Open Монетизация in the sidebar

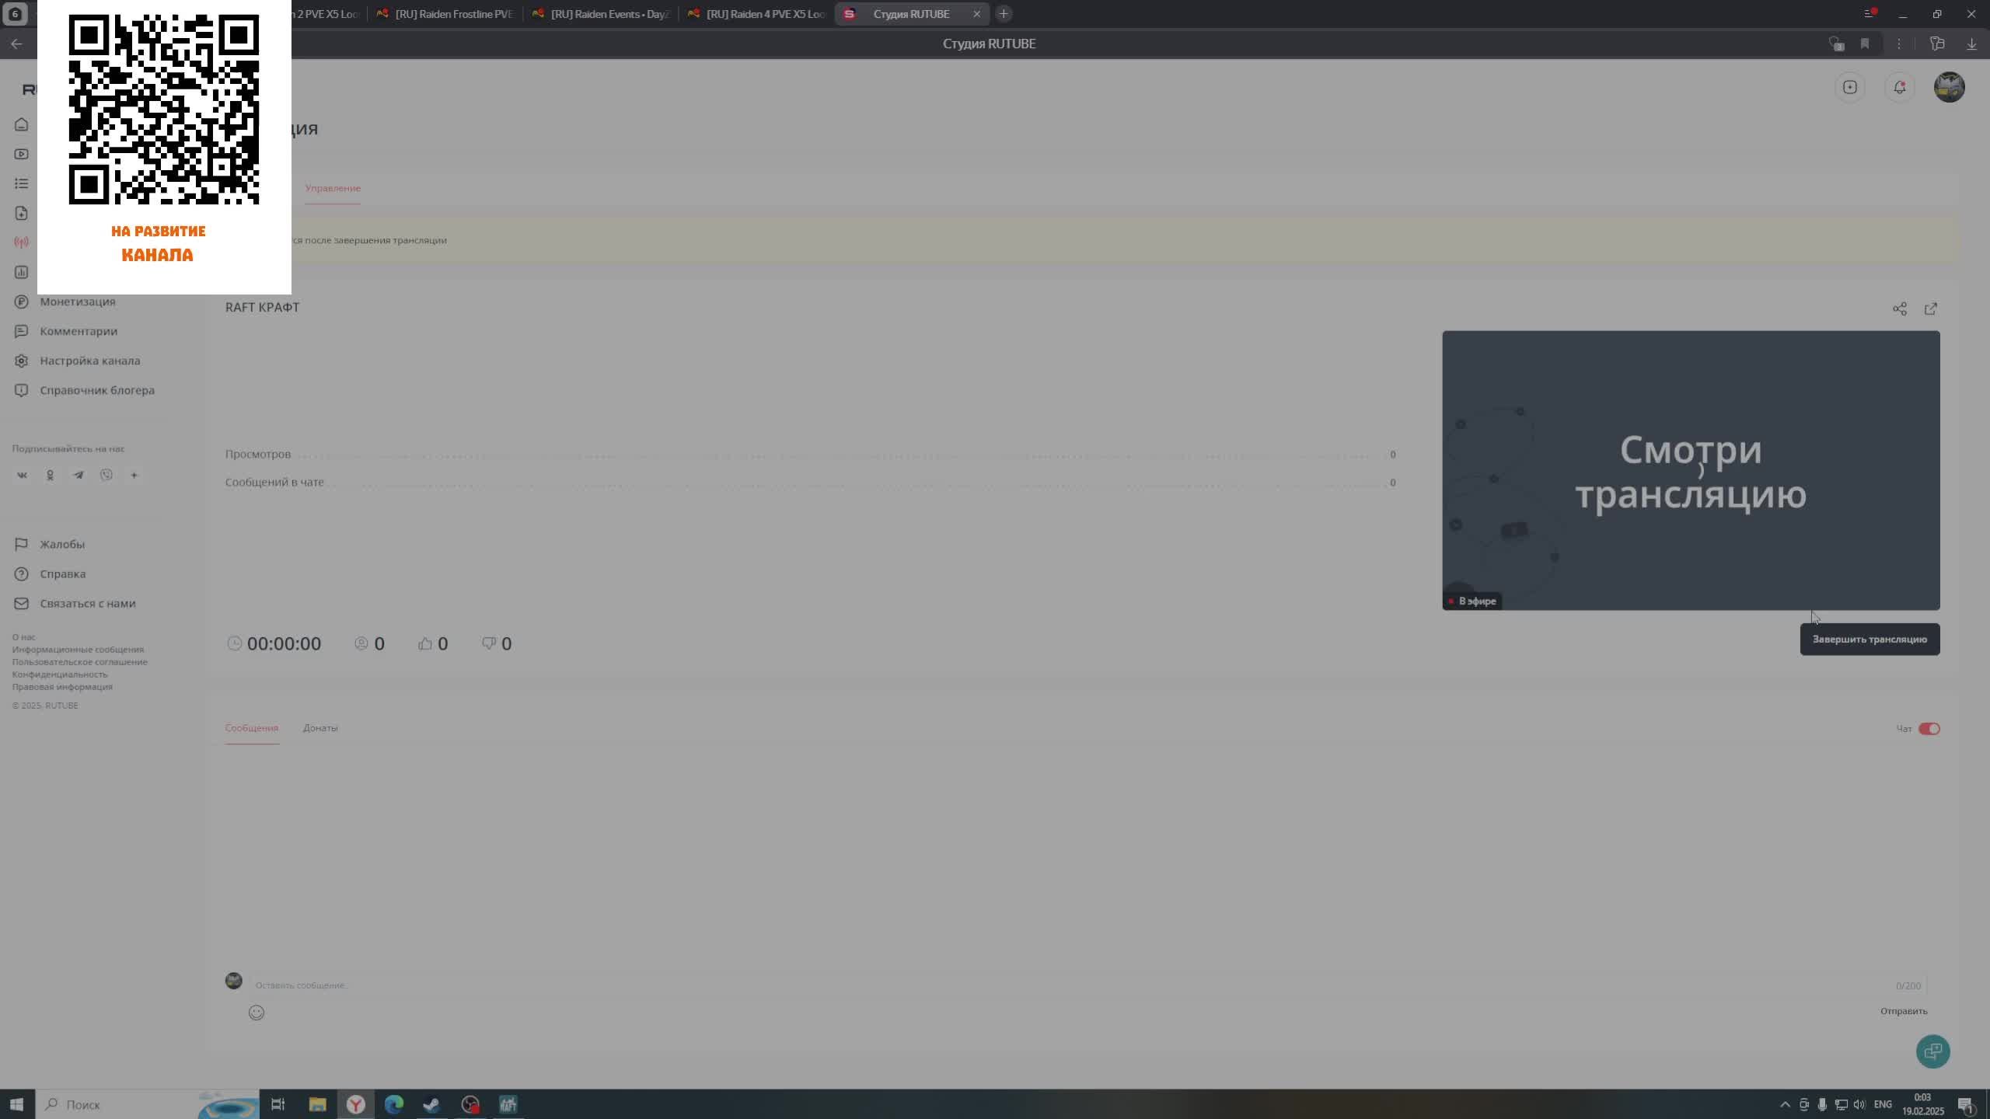[x=77, y=302]
